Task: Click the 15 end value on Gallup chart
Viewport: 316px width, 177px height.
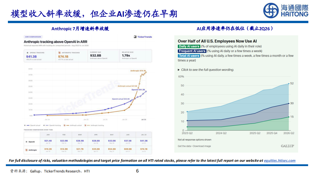Action: pyautogui.click(x=292, y=117)
